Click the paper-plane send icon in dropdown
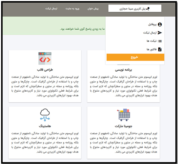Screen dimensions: 178x164 click(160, 33)
